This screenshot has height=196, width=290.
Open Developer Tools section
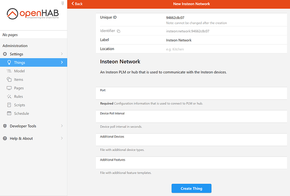(x=34, y=126)
